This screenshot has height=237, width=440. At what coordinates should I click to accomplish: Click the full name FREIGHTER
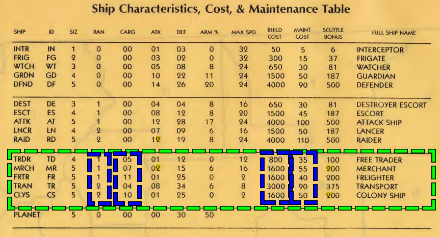[375, 178]
